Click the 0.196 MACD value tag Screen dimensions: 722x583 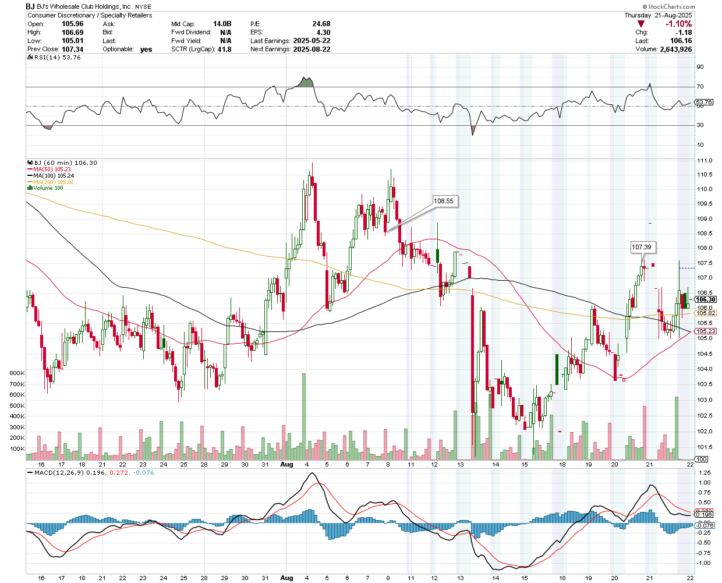(x=704, y=514)
